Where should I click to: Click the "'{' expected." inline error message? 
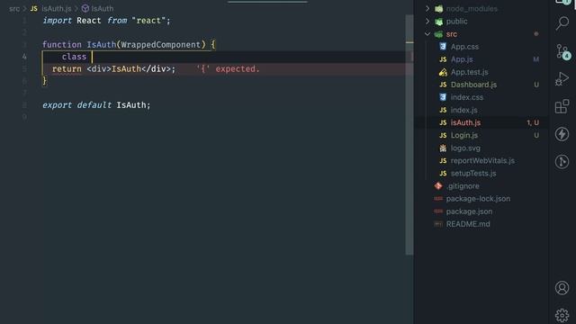(228, 68)
